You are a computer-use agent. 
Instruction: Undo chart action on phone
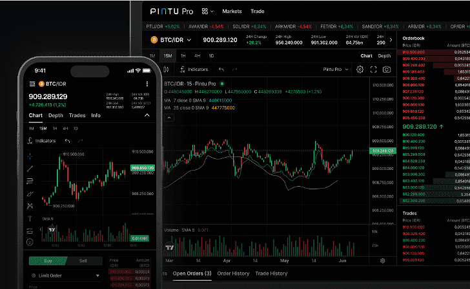[x=67, y=141]
